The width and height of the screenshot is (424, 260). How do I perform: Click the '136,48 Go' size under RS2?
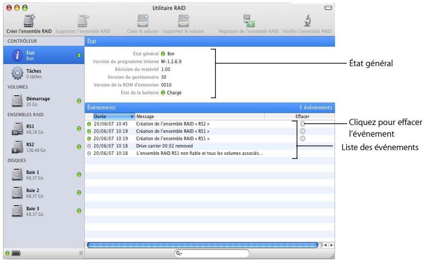point(36,150)
